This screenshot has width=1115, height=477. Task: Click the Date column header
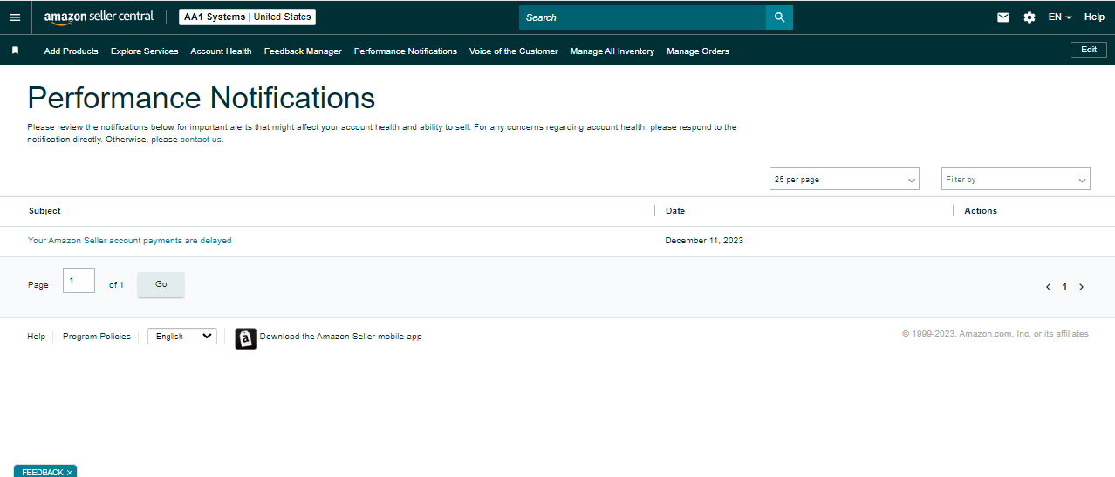tap(675, 211)
